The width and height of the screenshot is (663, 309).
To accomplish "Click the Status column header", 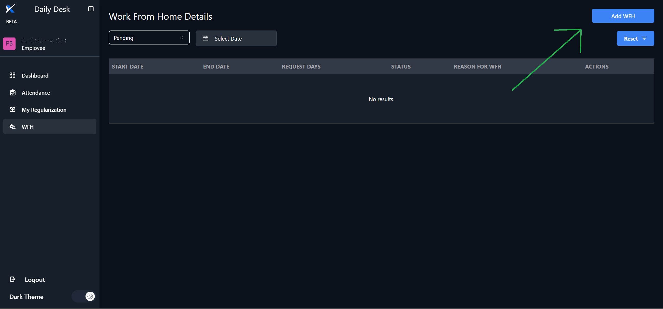I will [401, 66].
